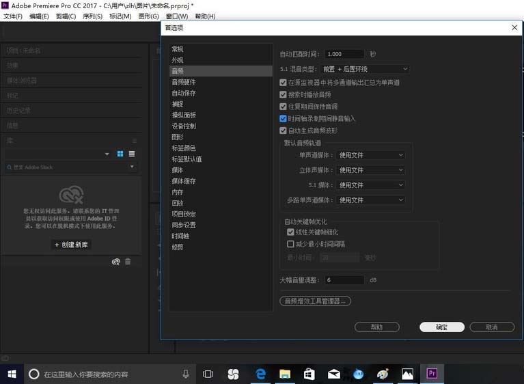Open 多路单声道媒体 dropdown
The height and width of the screenshot is (384, 524).
click(370, 200)
